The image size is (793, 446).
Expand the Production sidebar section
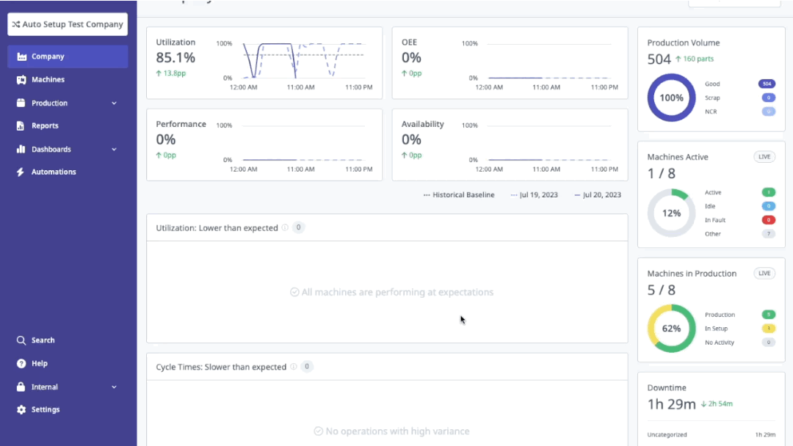click(x=115, y=103)
